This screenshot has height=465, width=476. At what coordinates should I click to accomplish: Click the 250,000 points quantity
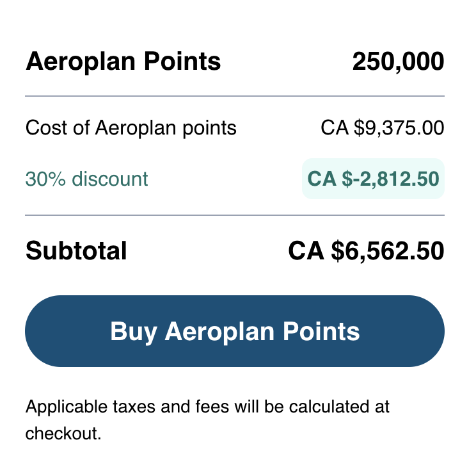[x=398, y=62]
